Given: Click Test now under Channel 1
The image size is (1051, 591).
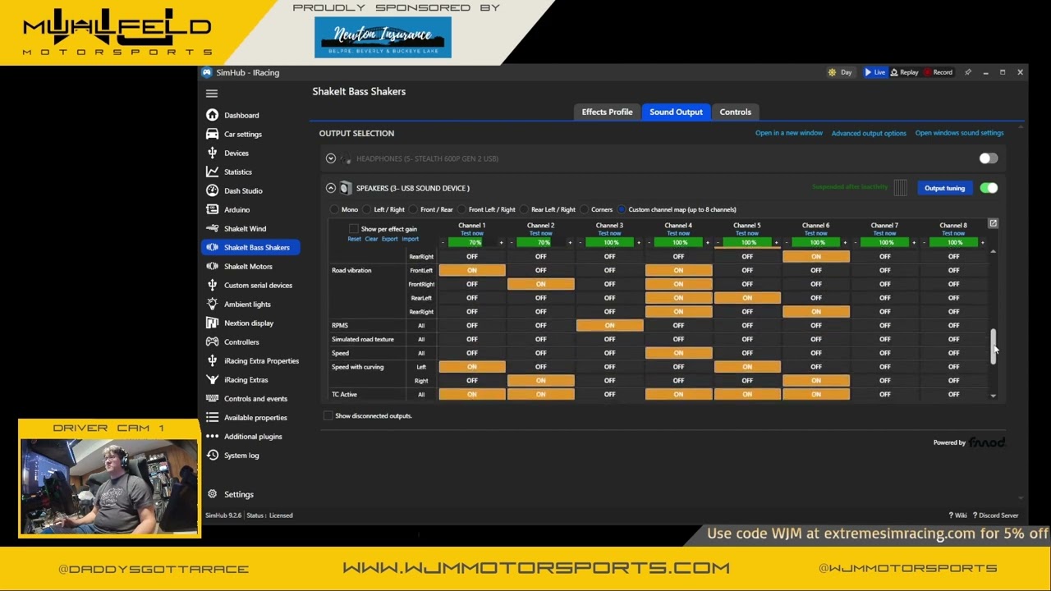Looking at the screenshot, I should coord(472,233).
